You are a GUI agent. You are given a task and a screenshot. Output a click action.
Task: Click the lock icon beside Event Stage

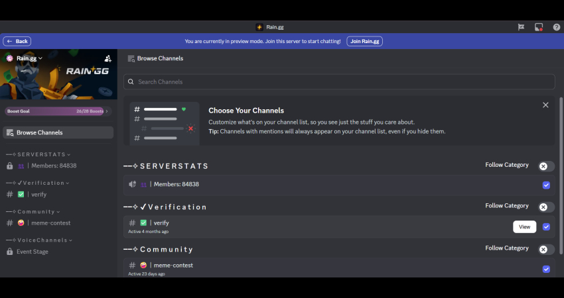pyautogui.click(x=9, y=252)
